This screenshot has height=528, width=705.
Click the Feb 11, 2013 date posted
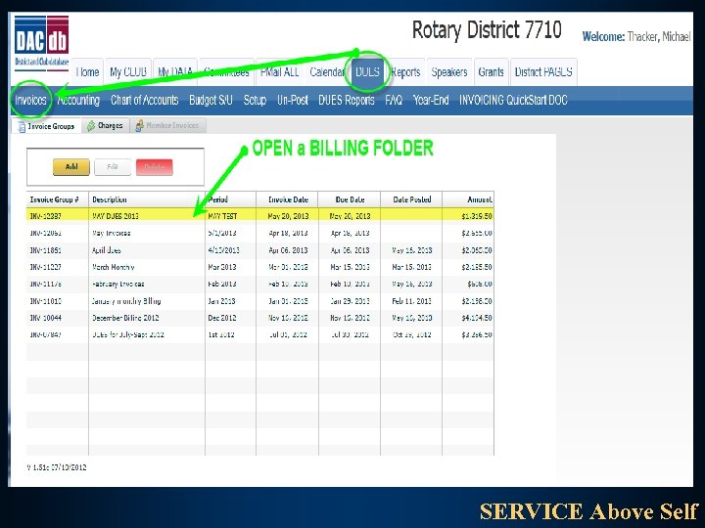[411, 301]
